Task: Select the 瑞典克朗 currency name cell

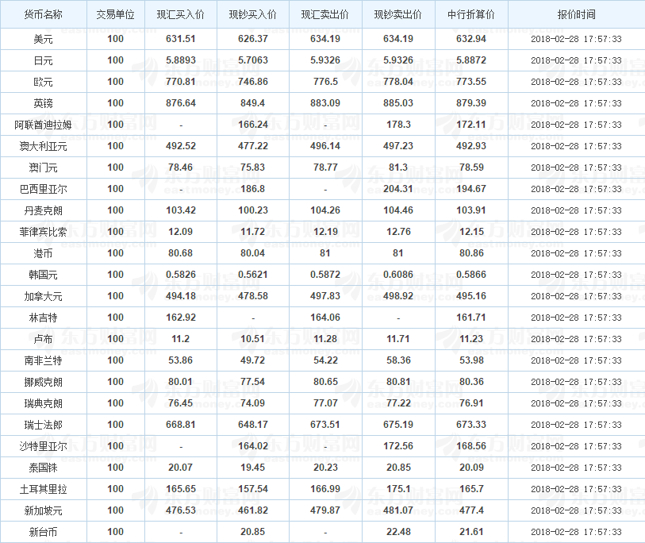Action: point(43,403)
